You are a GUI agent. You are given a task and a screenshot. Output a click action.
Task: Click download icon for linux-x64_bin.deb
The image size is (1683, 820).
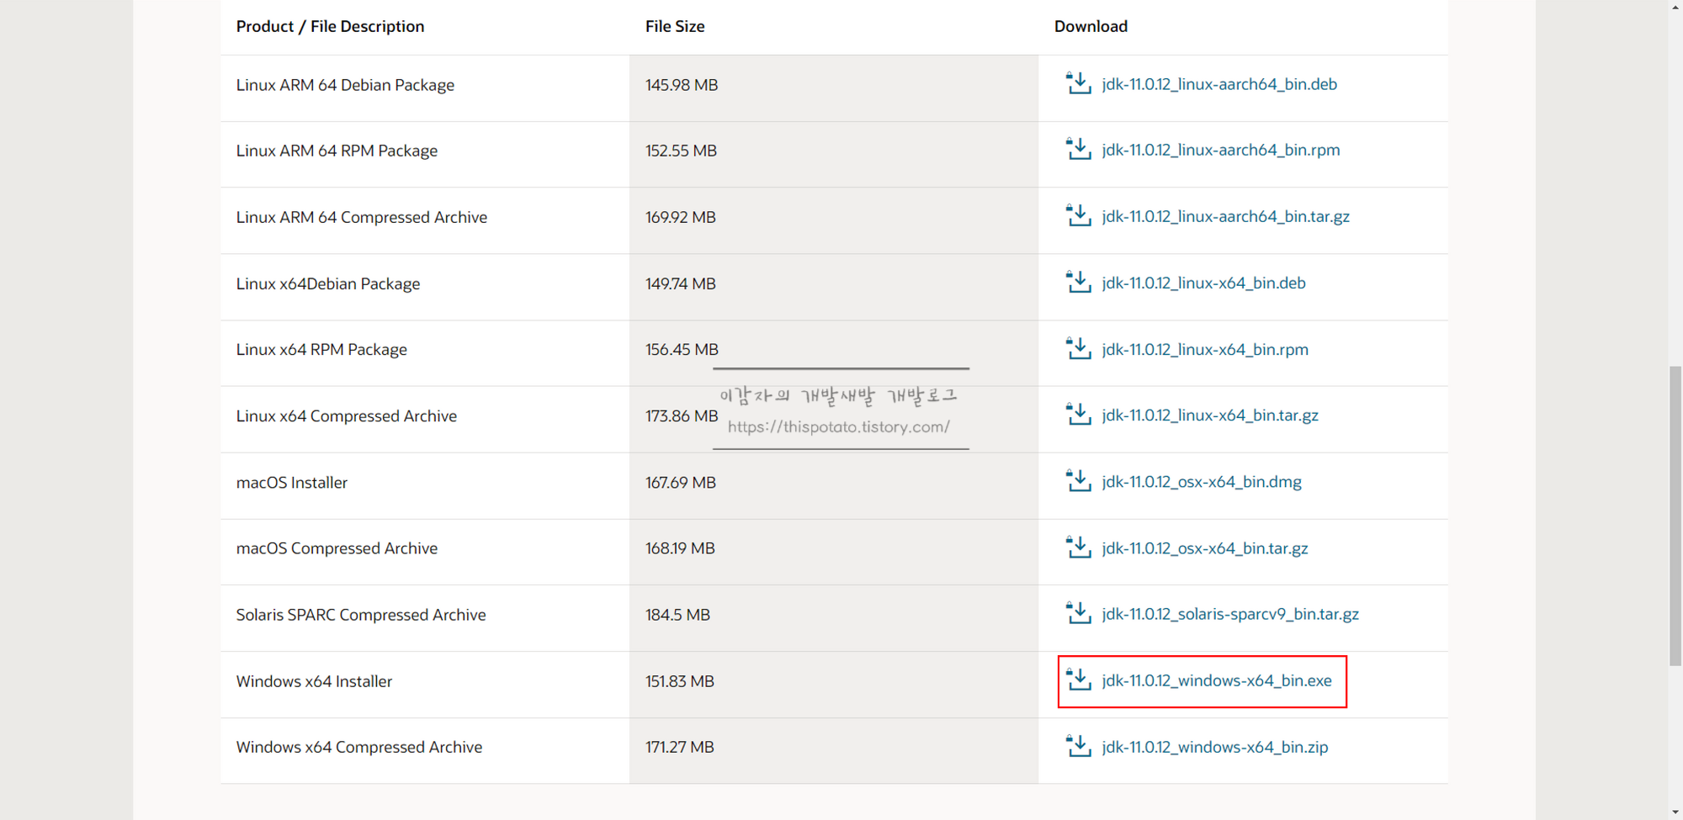click(x=1079, y=282)
